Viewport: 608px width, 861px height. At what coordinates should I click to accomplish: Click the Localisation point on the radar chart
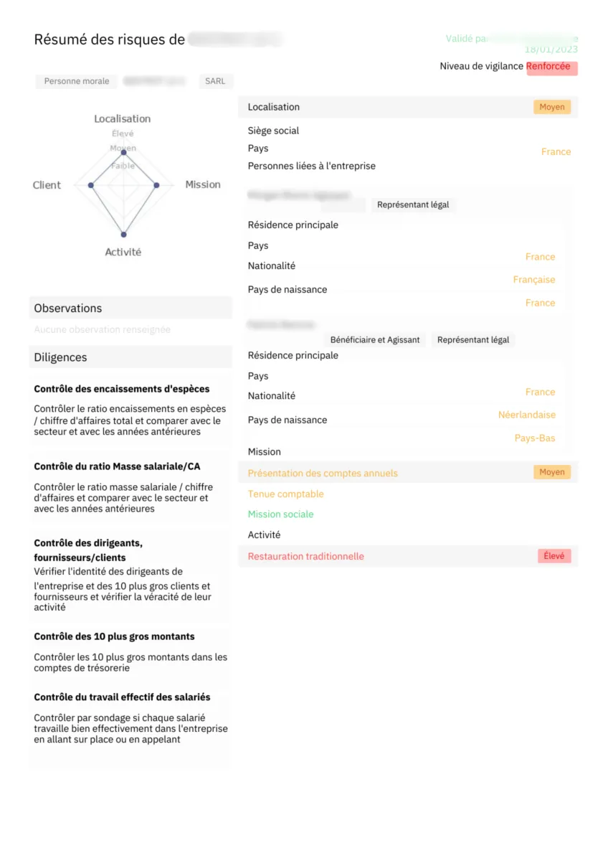tap(124, 152)
